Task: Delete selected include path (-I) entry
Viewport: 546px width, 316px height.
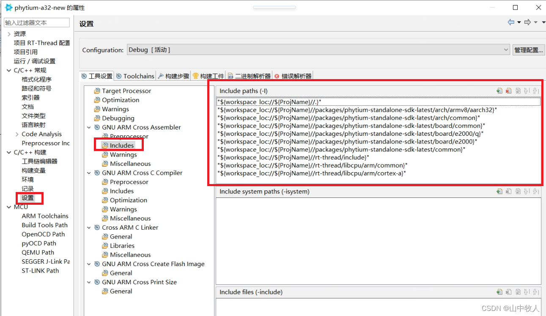Action: (x=508, y=91)
